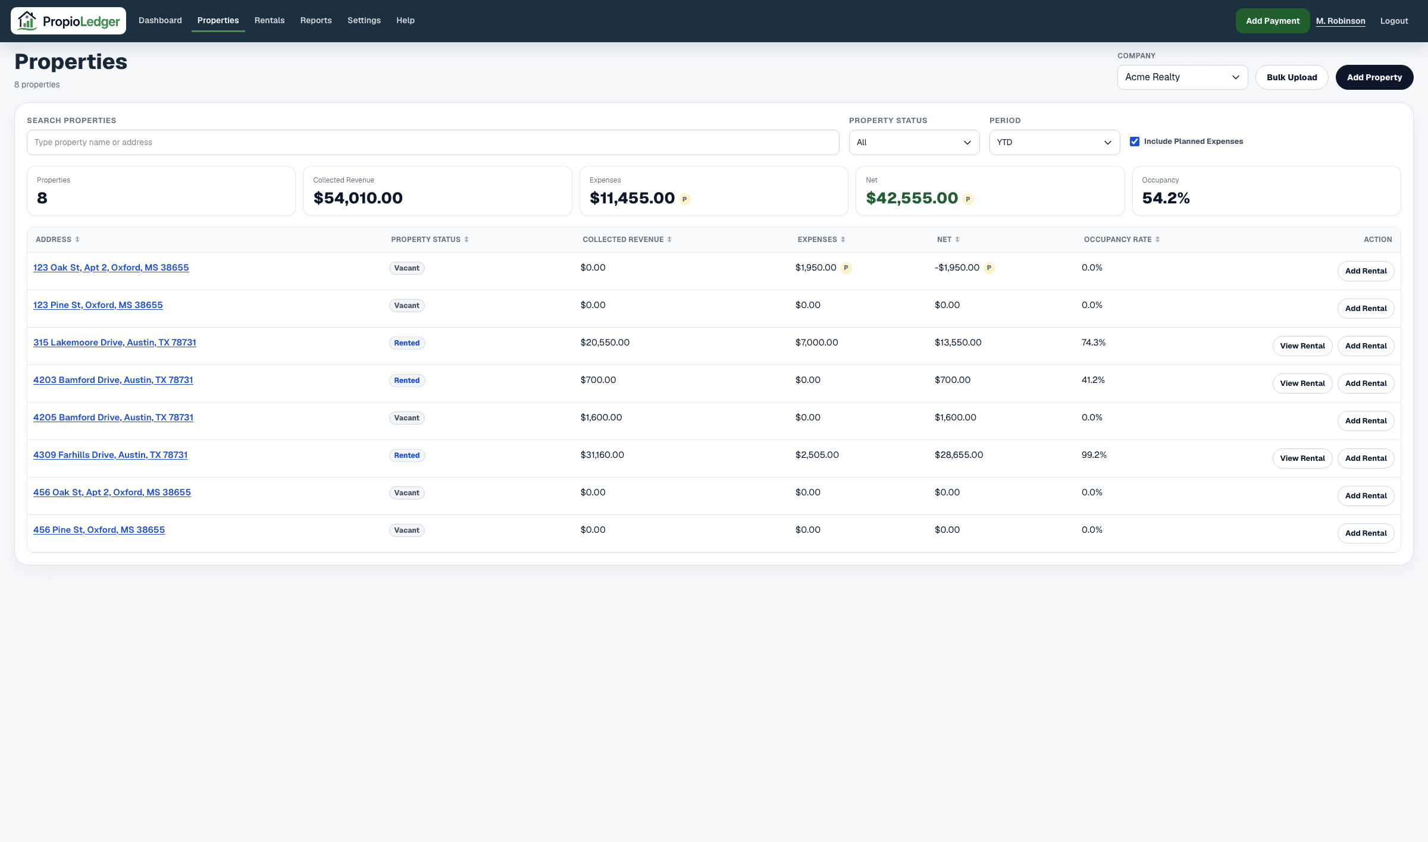Add Rental for 4205 Bamford Drive
1428x842 pixels.
click(x=1366, y=421)
